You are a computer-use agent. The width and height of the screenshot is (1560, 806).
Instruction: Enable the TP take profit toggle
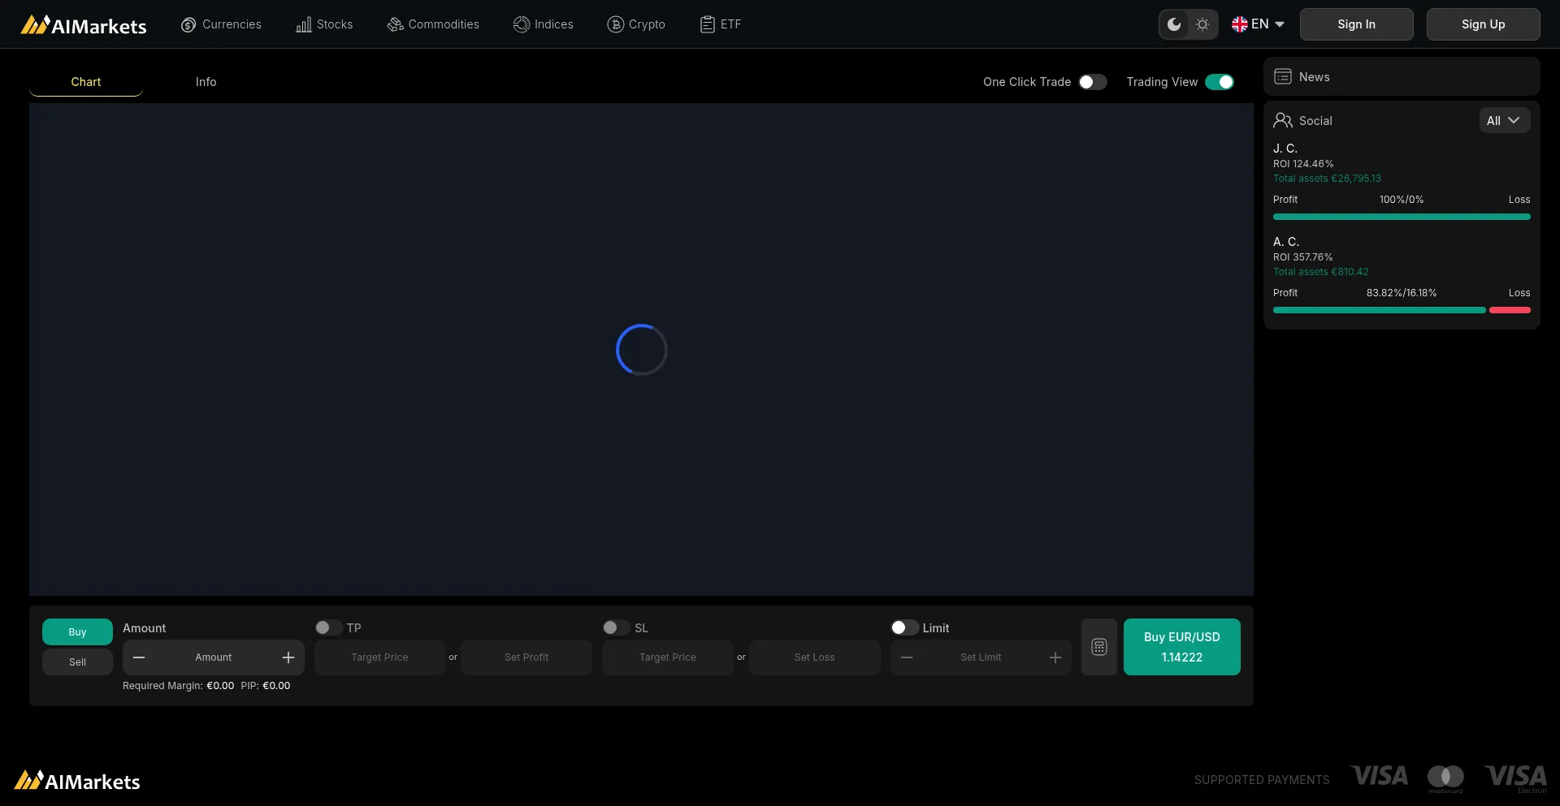pos(328,627)
